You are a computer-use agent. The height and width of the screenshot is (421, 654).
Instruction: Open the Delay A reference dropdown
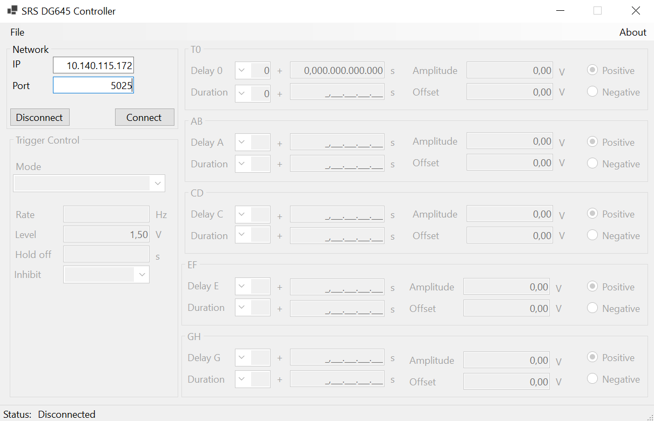click(x=252, y=142)
